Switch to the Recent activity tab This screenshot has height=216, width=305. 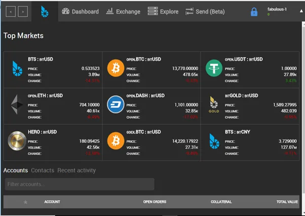point(77,170)
